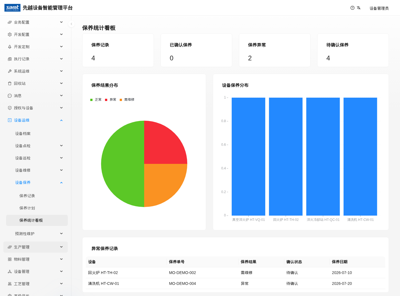The image size is (400, 296).
Task: Click the 物料管理 grid icon
Action: click(x=10, y=259)
